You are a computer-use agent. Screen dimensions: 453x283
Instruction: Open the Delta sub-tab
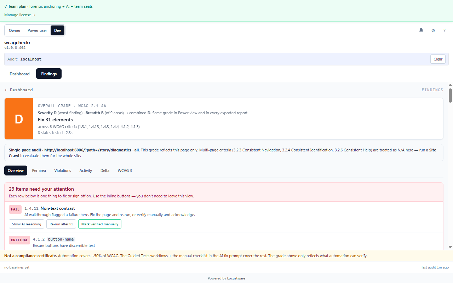[x=105, y=171]
